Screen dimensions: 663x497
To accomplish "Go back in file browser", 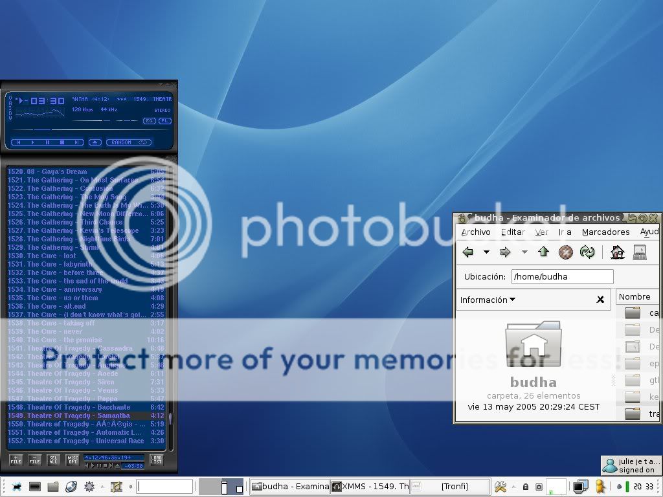I will (468, 252).
